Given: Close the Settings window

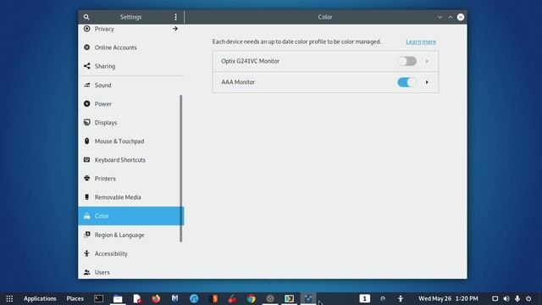Looking at the screenshot, I should point(461,17).
